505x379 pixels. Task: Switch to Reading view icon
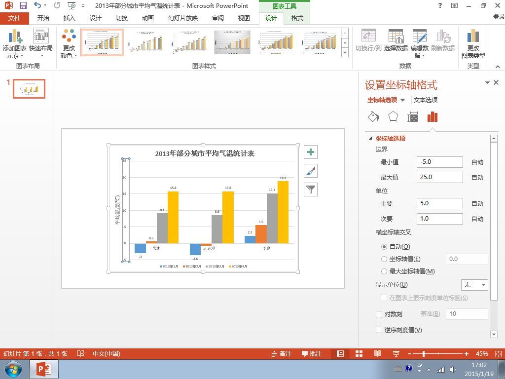377,354
